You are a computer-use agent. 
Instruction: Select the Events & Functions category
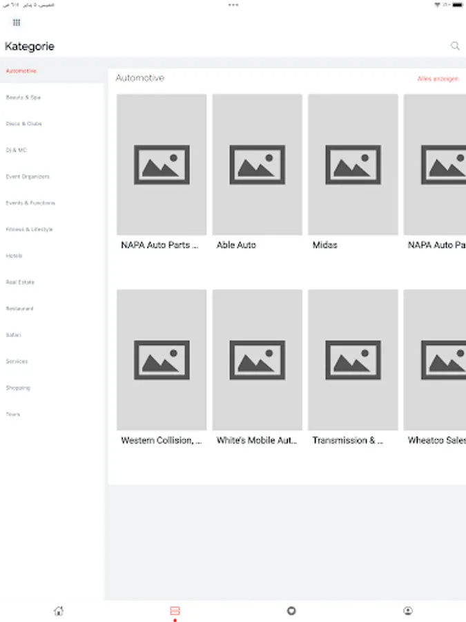[52, 202]
